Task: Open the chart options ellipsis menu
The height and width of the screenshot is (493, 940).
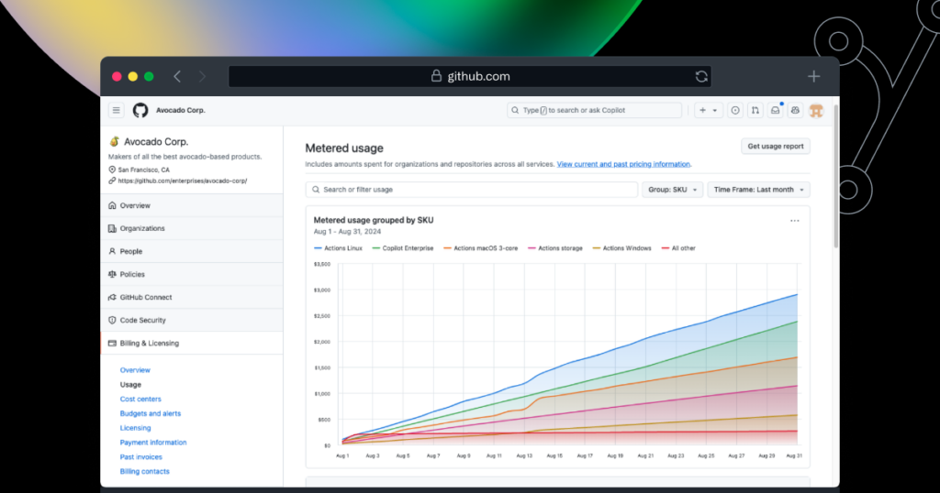Action: pyautogui.click(x=794, y=221)
